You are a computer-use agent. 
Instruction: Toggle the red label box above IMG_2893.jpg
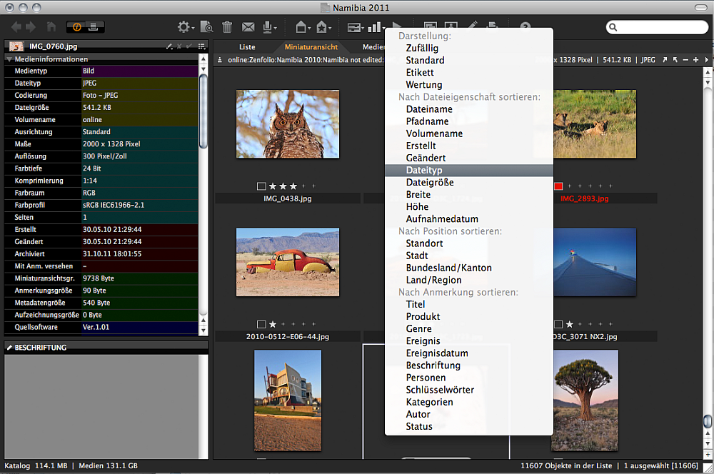click(x=558, y=186)
